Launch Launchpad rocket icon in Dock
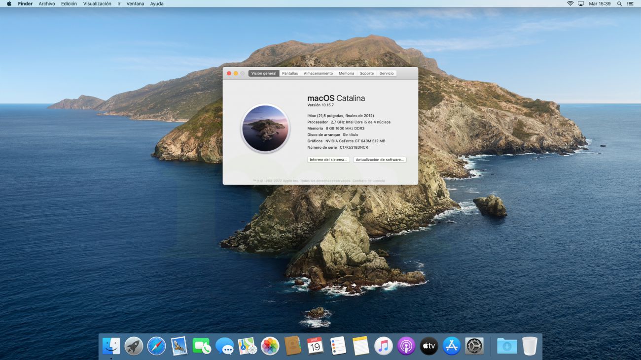 (134, 346)
